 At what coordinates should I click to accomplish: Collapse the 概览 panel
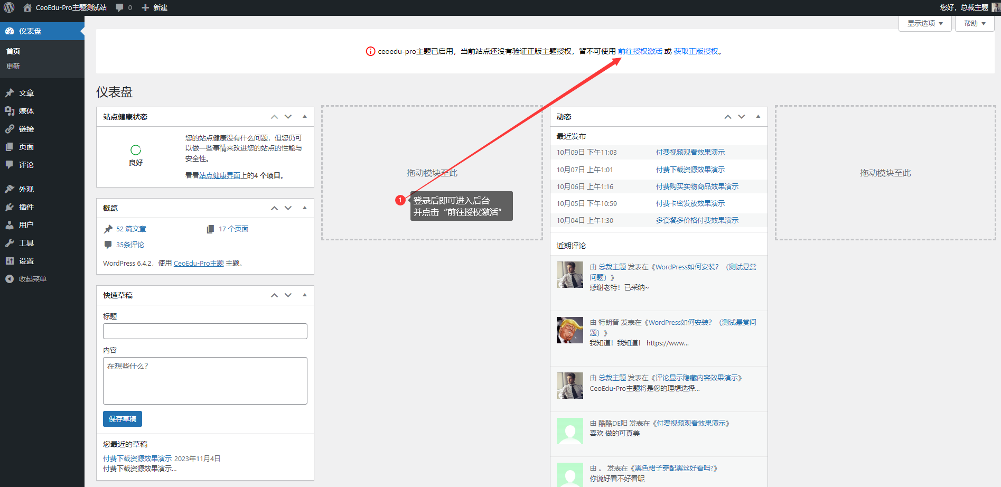click(305, 208)
